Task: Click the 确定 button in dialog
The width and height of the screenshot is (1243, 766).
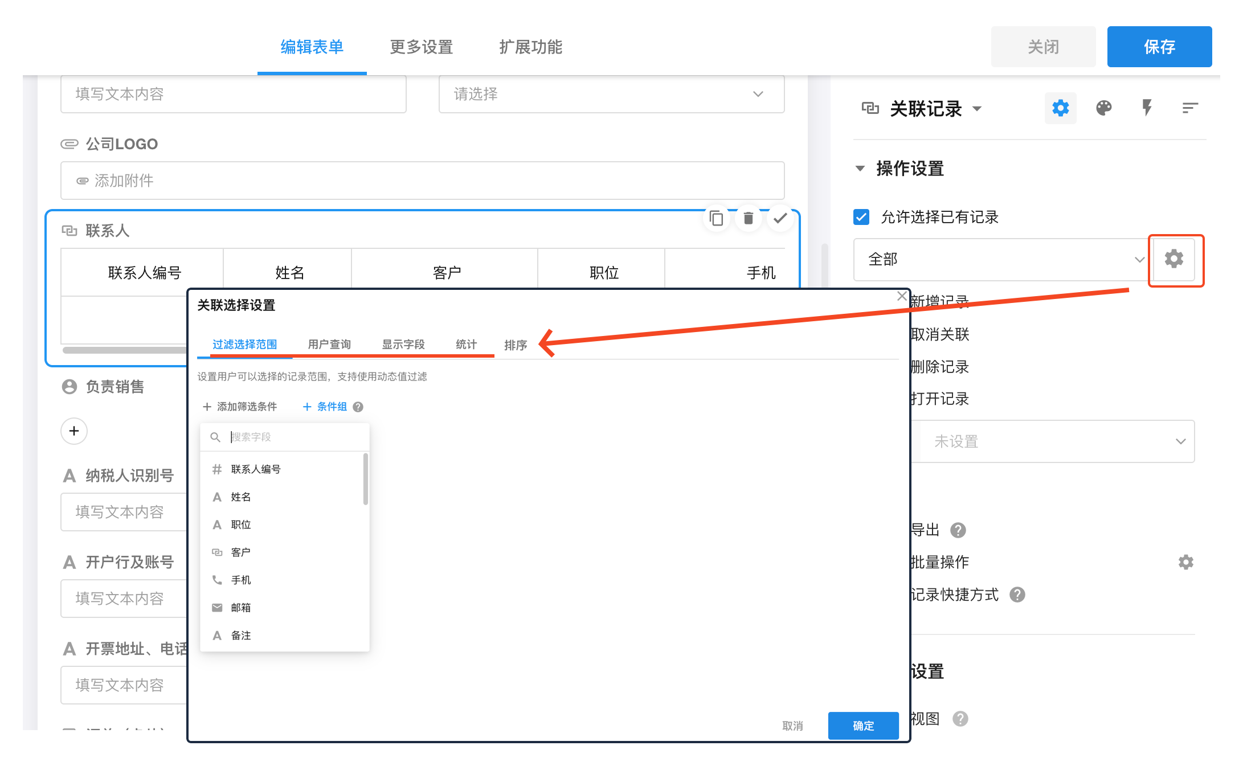Action: (x=863, y=726)
